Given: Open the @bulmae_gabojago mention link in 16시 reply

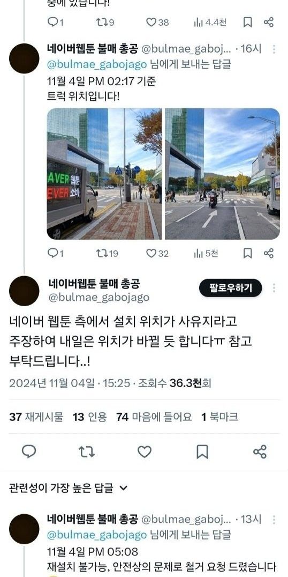Looking at the screenshot, I should coord(97,64).
